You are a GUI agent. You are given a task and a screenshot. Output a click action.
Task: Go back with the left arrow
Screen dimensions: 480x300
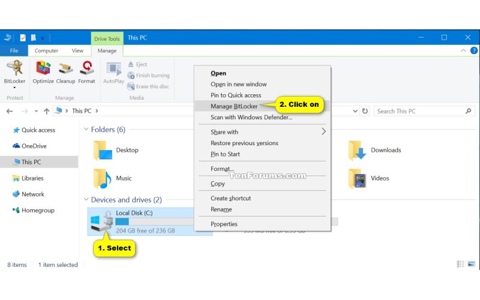tap(10, 111)
